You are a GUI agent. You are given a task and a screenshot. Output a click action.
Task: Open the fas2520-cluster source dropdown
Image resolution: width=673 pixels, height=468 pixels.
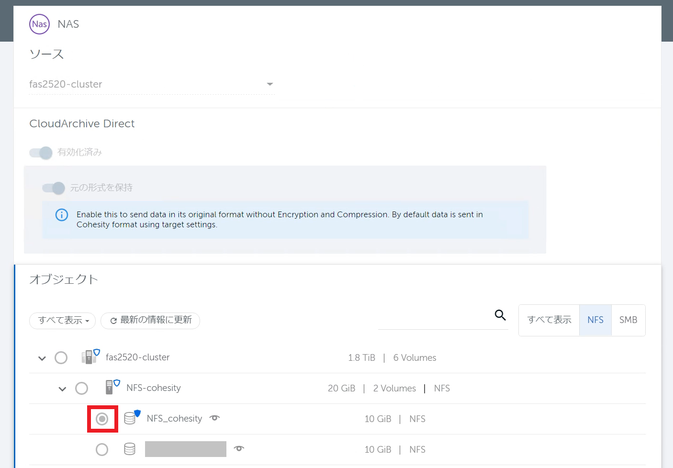[x=152, y=84]
